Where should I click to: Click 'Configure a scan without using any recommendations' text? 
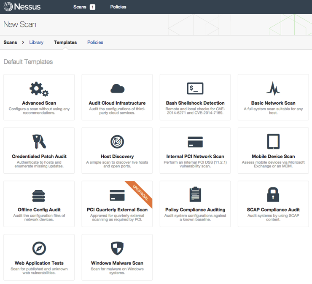pyautogui.click(x=39, y=111)
